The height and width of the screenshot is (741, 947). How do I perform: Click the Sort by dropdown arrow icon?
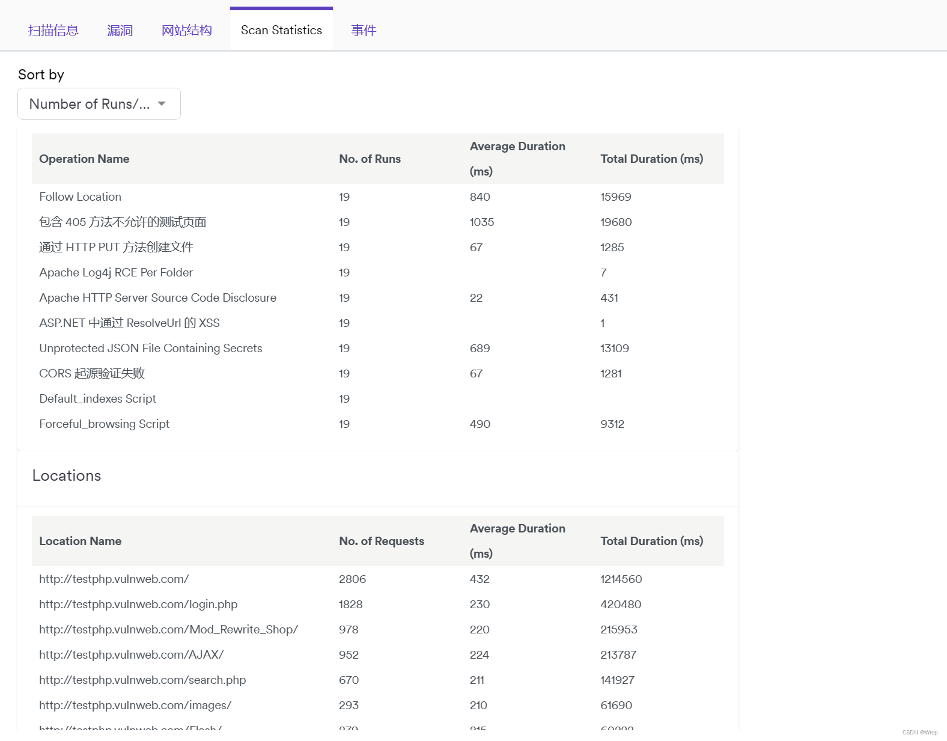coord(162,104)
